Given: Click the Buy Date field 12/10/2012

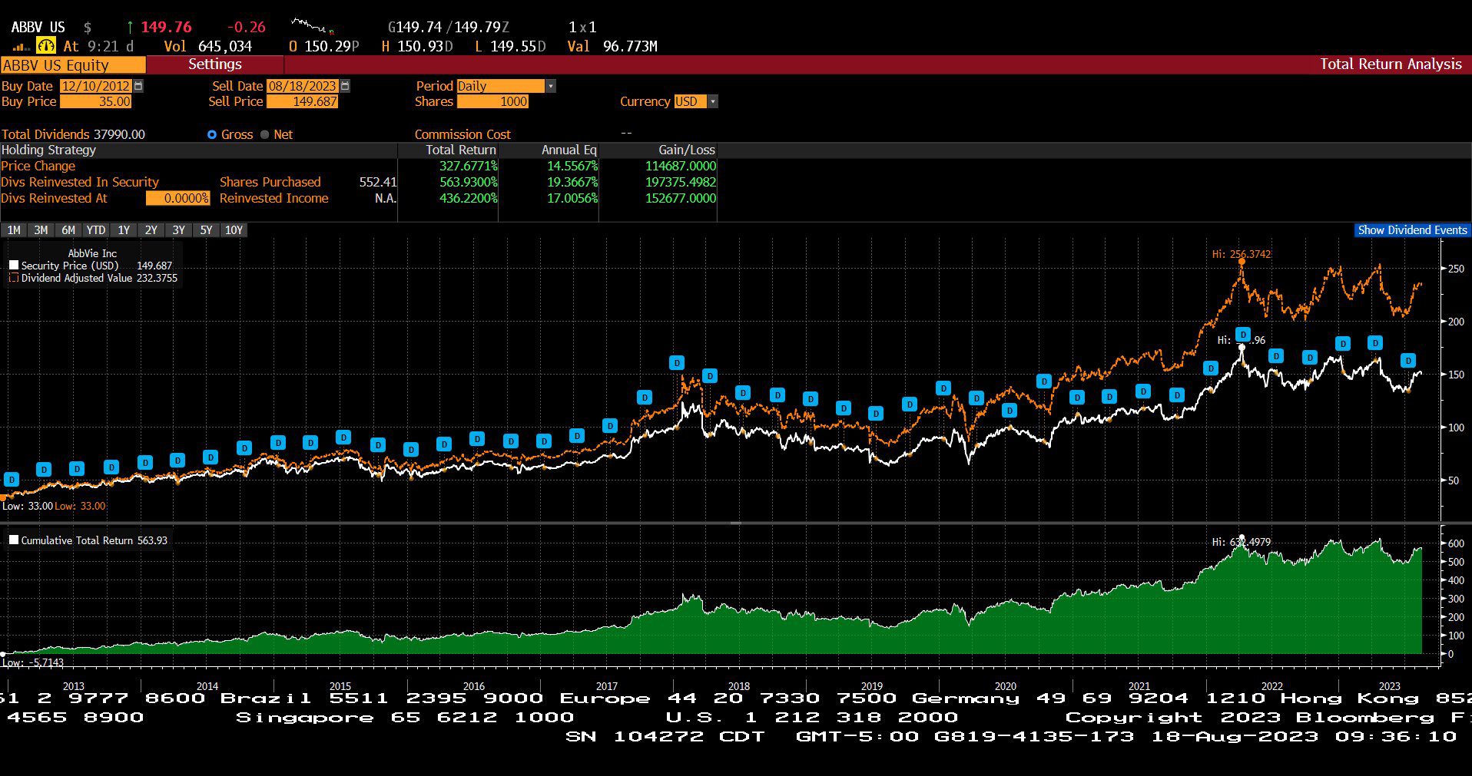Looking at the screenshot, I should point(96,86).
